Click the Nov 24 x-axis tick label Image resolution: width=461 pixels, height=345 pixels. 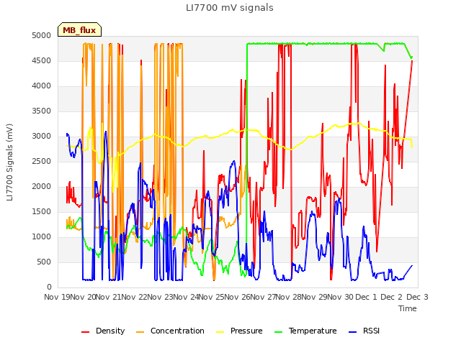click(186, 297)
